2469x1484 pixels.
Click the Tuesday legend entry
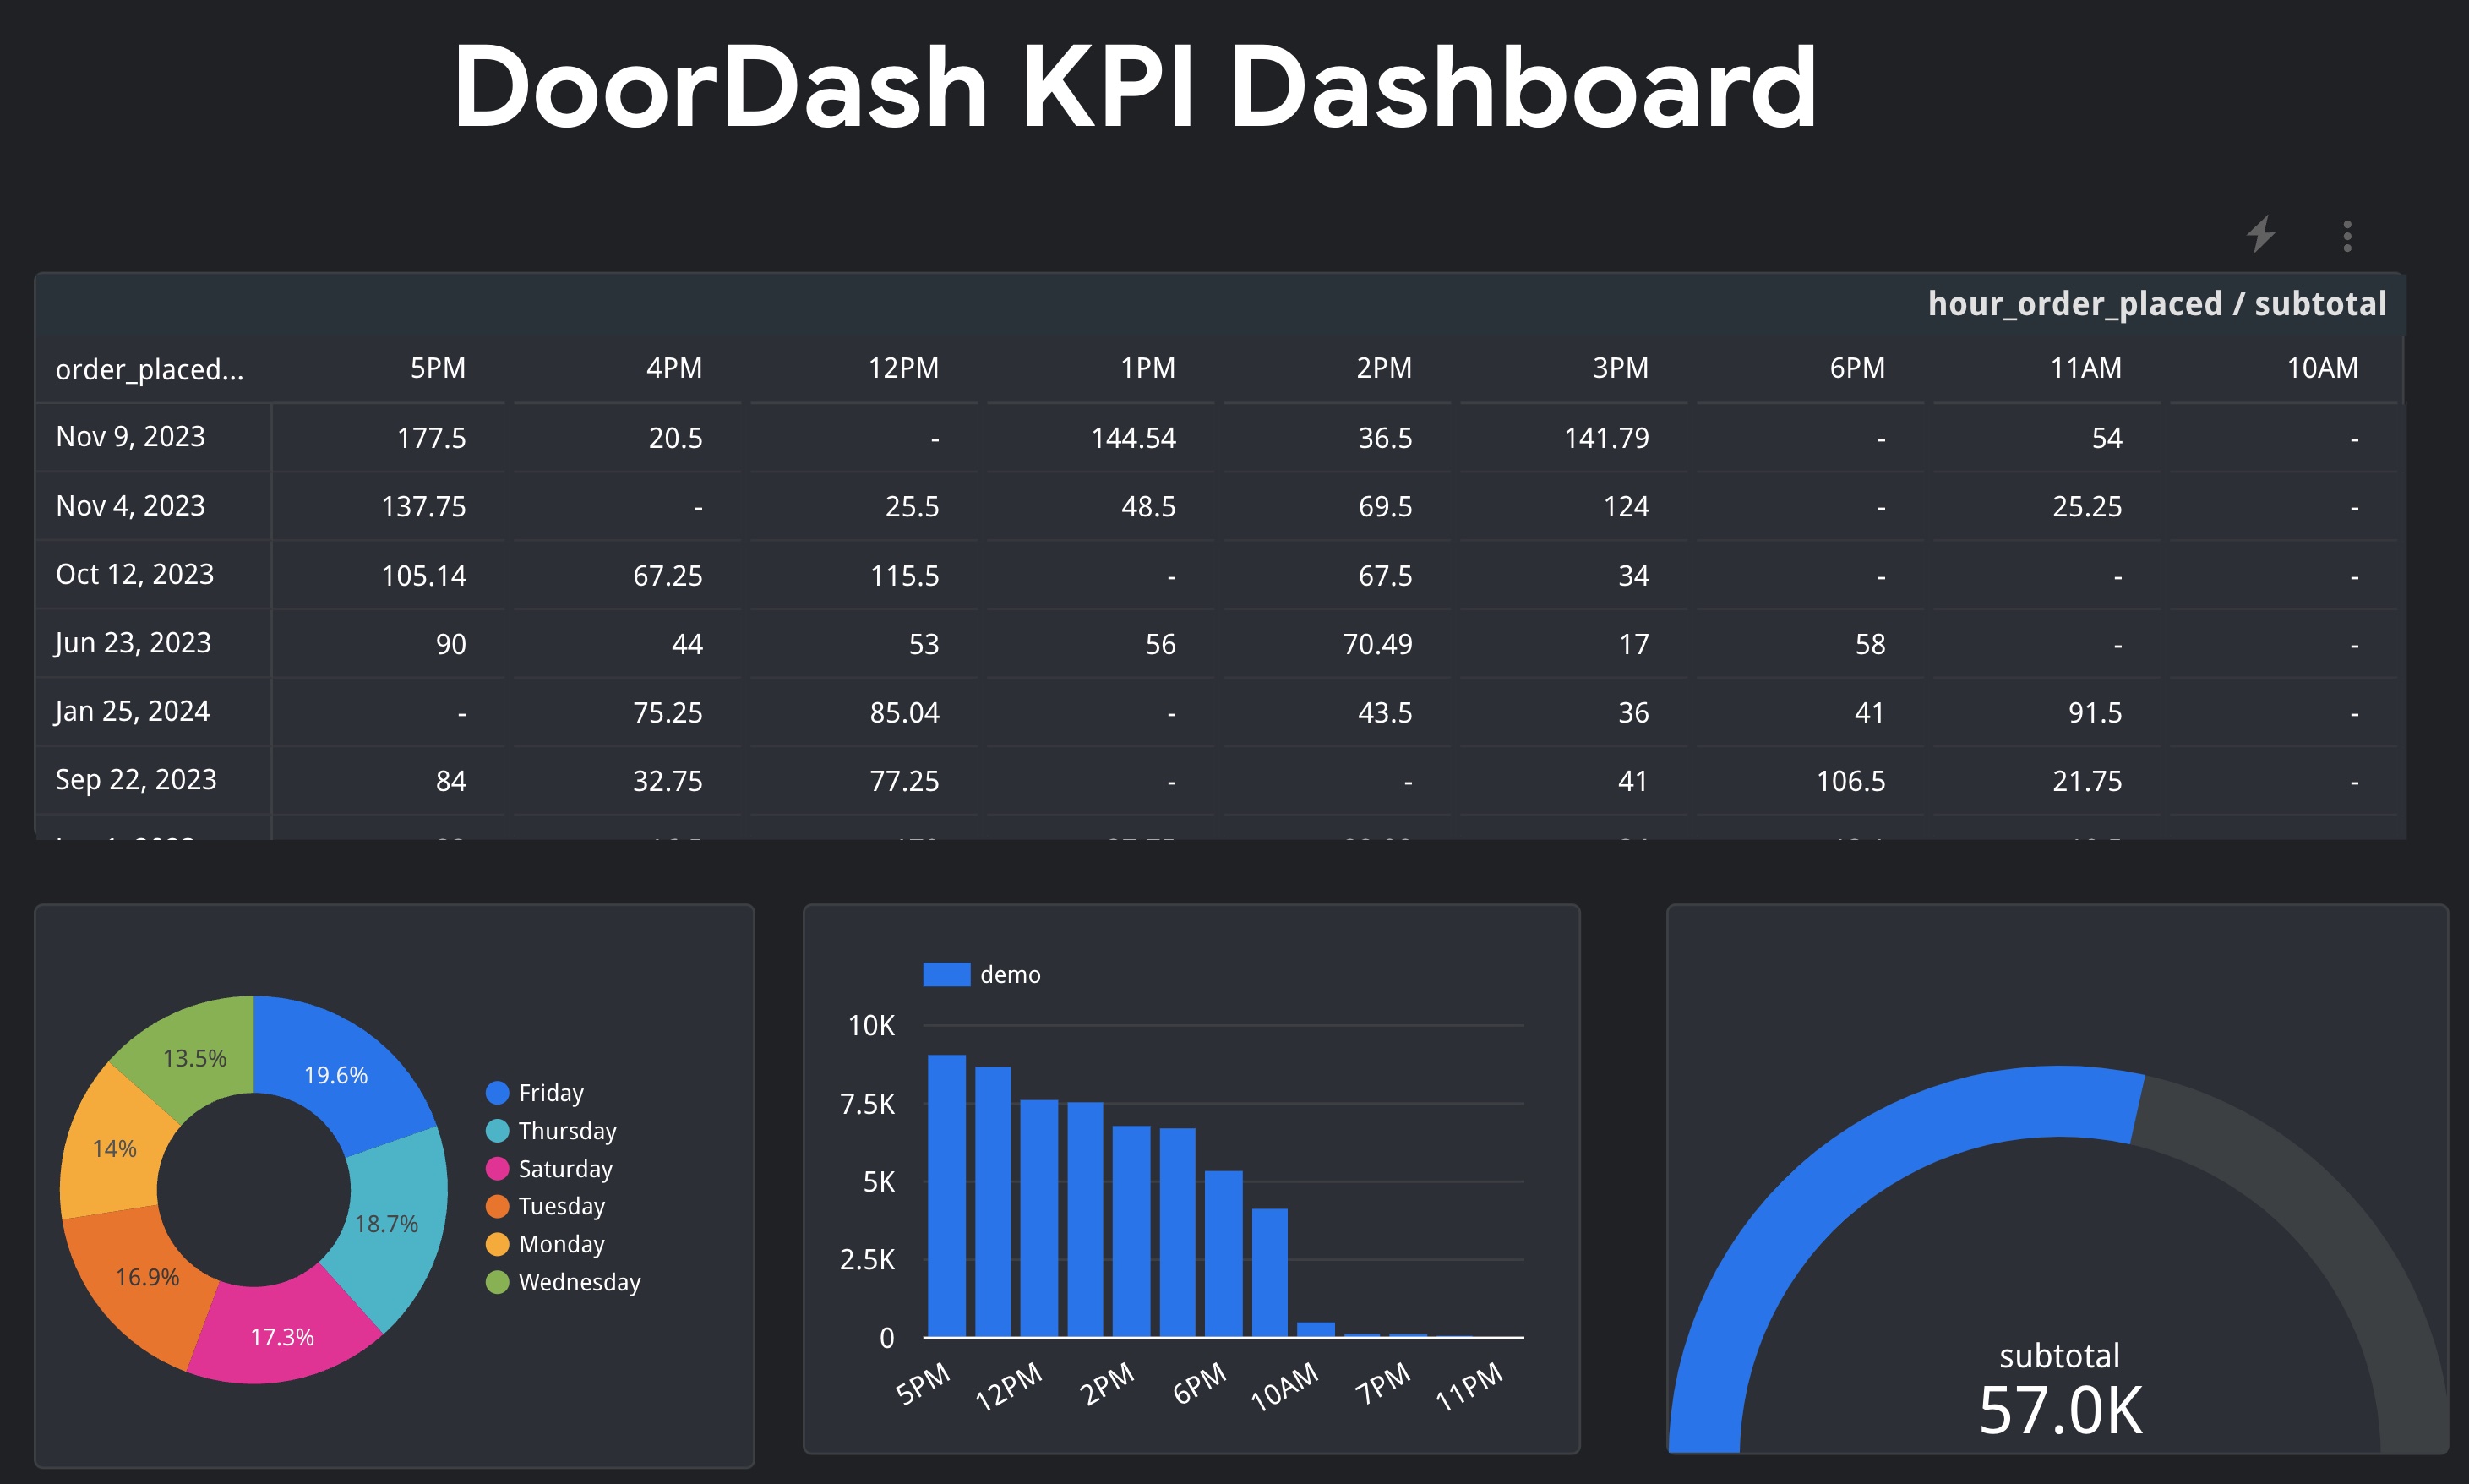click(x=561, y=1206)
